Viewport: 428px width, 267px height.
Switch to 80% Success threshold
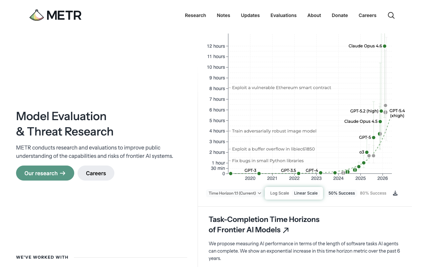point(373,193)
